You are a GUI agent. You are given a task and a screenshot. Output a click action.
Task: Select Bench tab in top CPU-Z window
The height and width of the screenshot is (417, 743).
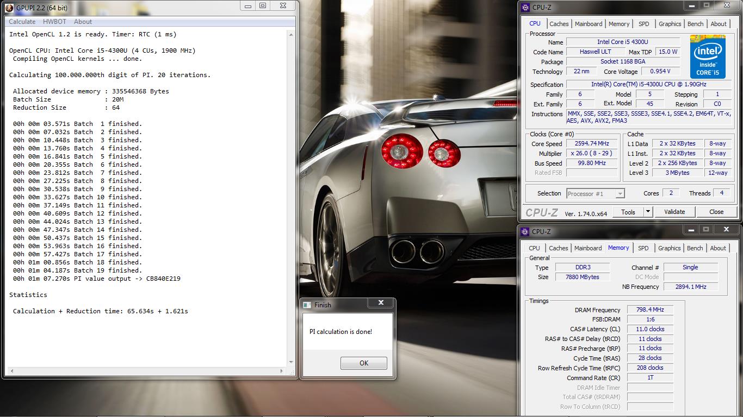(695, 24)
